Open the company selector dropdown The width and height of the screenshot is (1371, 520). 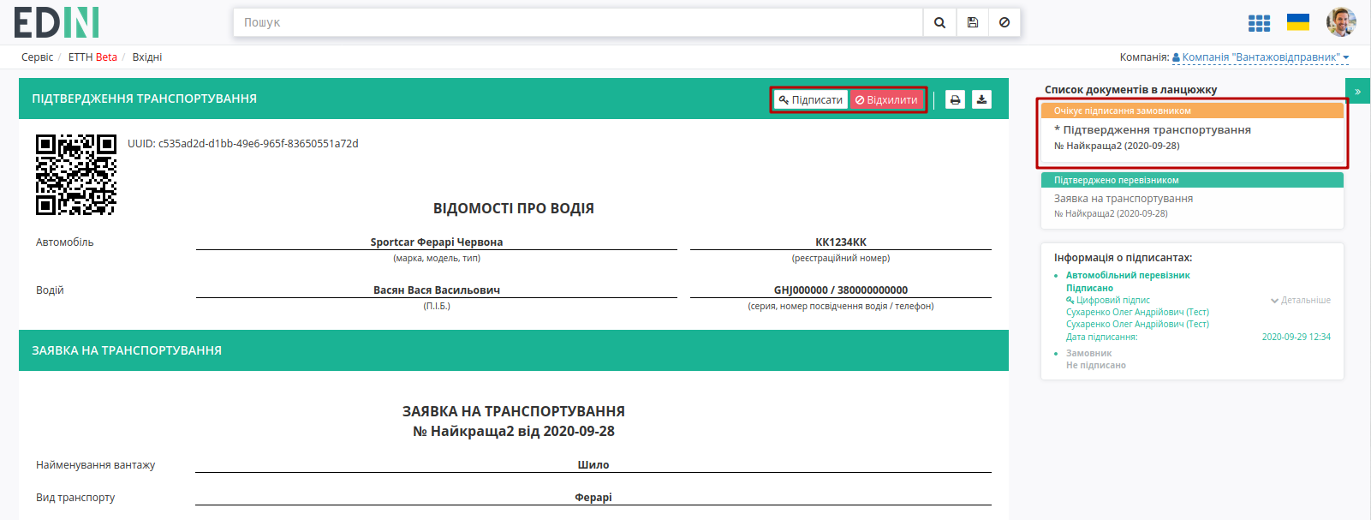[1261, 57]
